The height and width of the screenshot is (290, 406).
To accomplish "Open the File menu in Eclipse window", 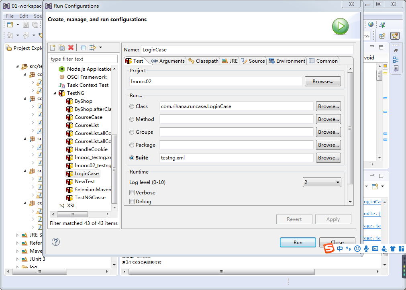I will click(x=10, y=16).
